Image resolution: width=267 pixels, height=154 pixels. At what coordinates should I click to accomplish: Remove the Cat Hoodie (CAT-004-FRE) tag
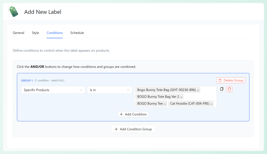211,104
